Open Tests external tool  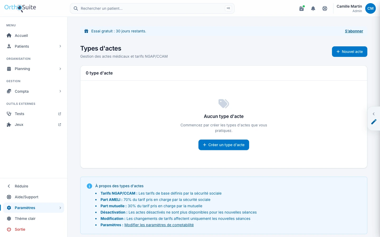pos(34,114)
